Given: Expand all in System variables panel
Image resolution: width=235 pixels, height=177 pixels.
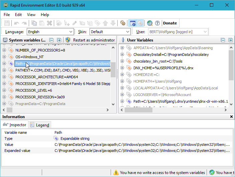Looking at the screenshot, I should (59, 40).
